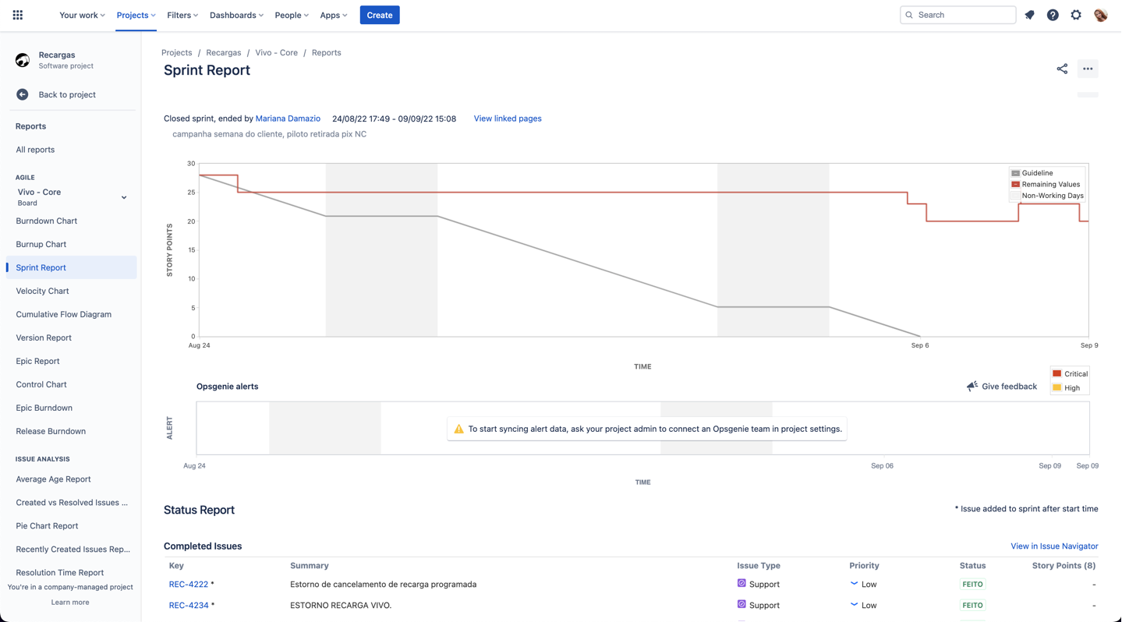Click the Give feedback megaphone icon
The height and width of the screenshot is (622, 1122).
coord(972,386)
